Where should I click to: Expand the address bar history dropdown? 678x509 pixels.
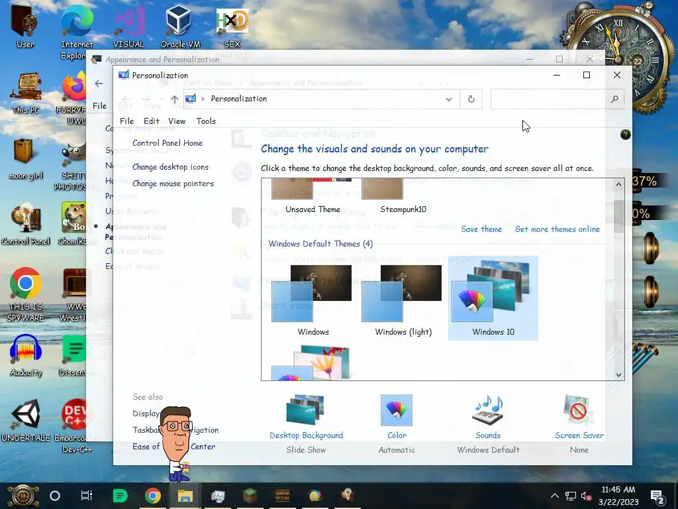coord(449,99)
